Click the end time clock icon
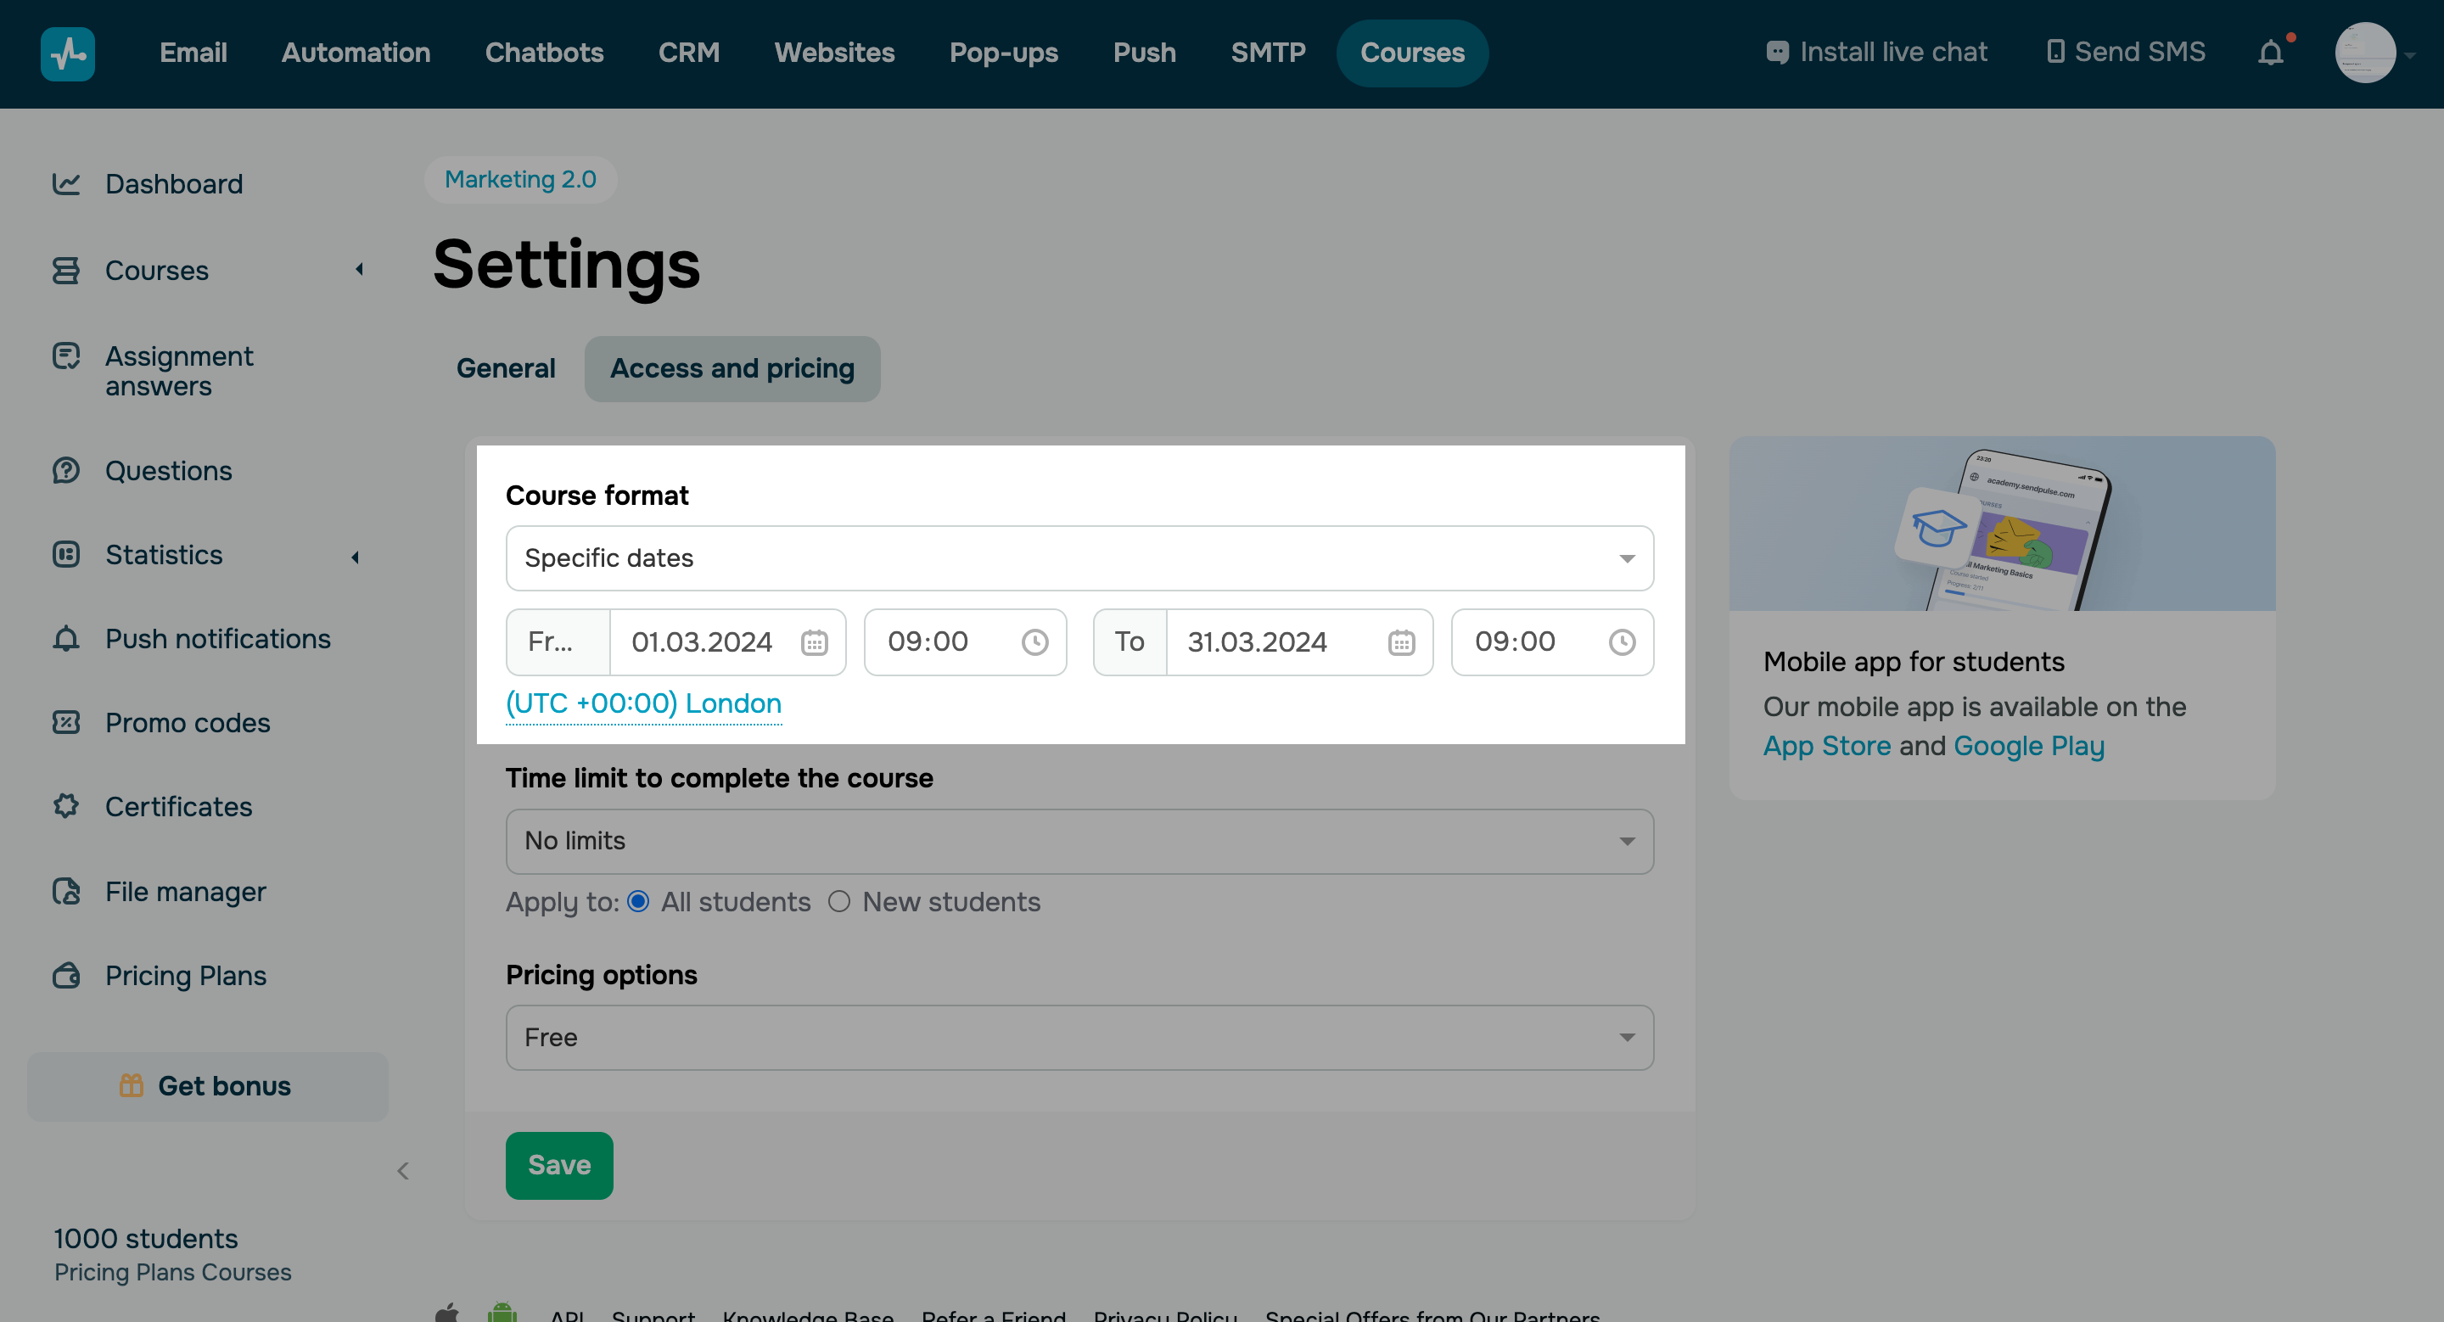This screenshot has height=1322, width=2444. pyautogui.click(x=1622, y=642)
